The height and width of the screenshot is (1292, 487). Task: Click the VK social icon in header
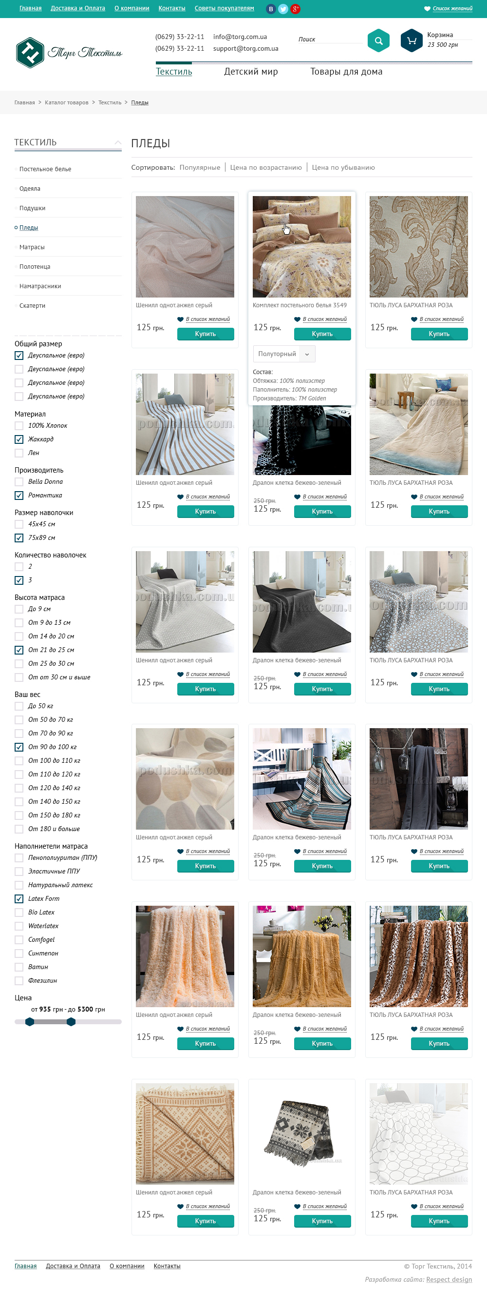271,8
